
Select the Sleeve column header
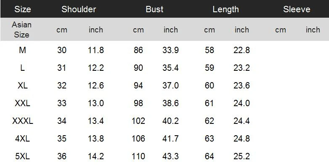[297, 9]
